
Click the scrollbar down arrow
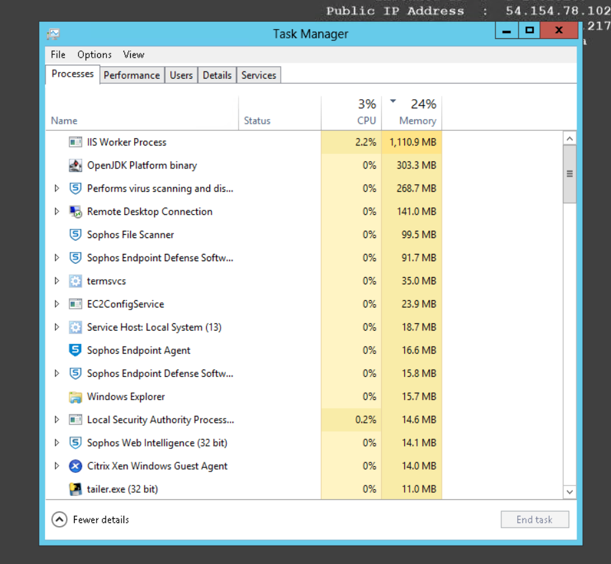pyautogui.click(x=569, y=492)
